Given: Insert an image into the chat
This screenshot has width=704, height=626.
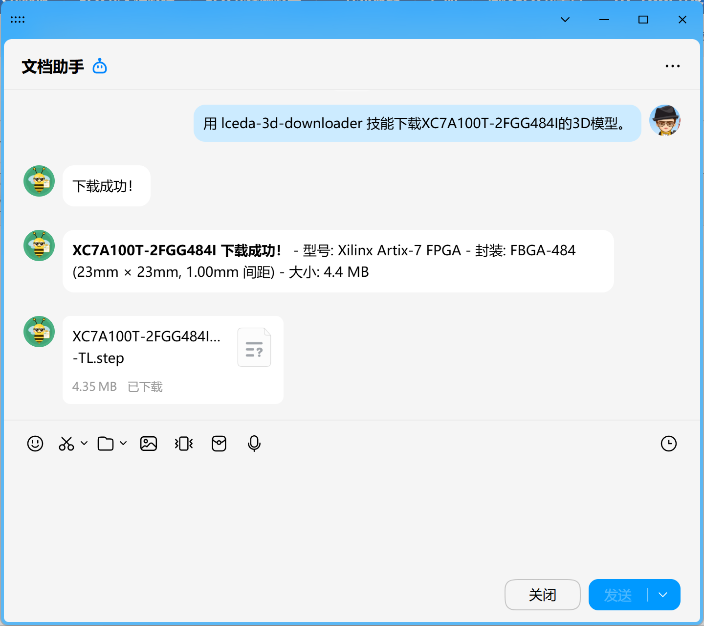Looking at the screenshot, I should click(x=148, y=444).
